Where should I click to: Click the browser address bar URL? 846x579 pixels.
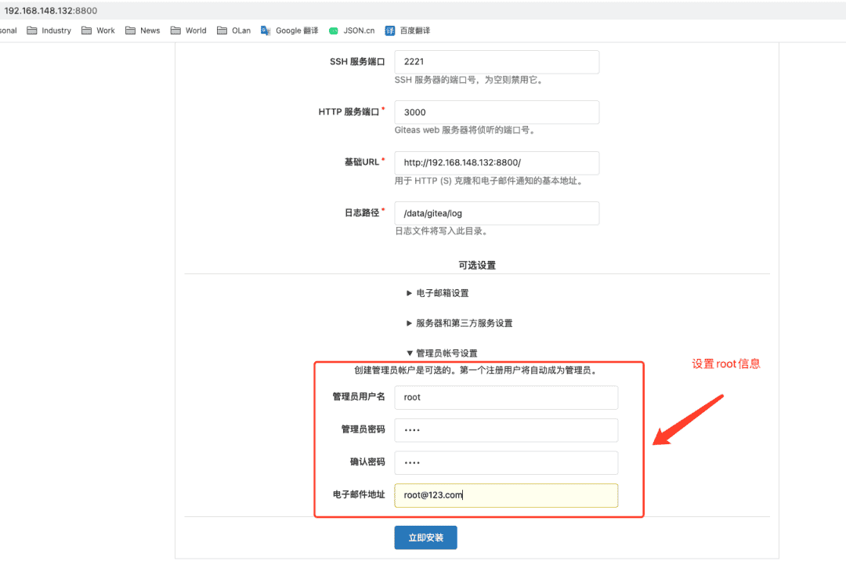[51, 11]
